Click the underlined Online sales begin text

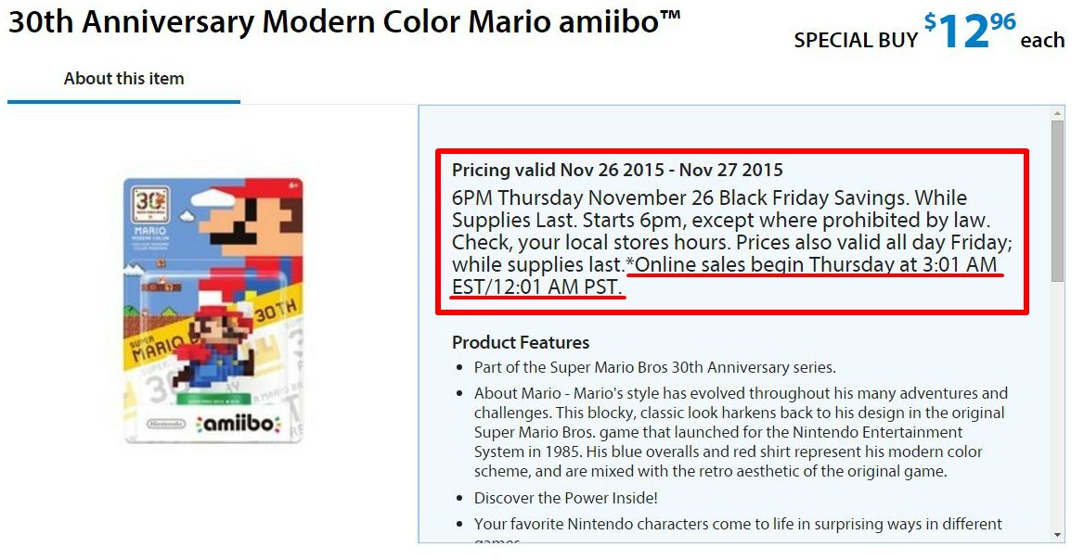coord(724,275)
